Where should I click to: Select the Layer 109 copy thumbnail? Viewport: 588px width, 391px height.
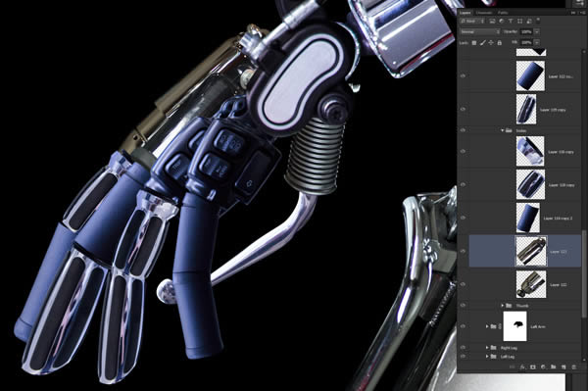526,109
